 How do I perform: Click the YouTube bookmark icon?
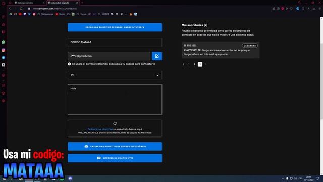click(20, 14)
